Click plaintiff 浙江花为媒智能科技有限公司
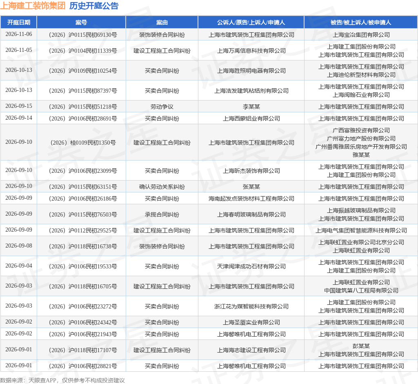This screenshot has width=418, height=384. [251, 306]
